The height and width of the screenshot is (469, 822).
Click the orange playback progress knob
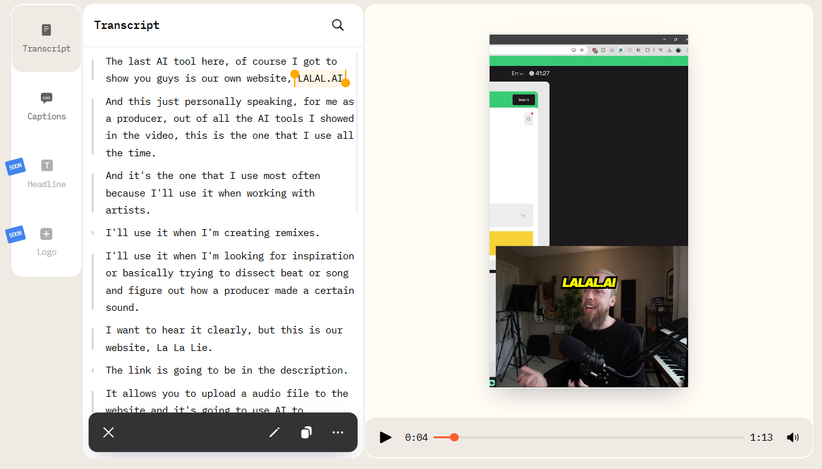454,437
